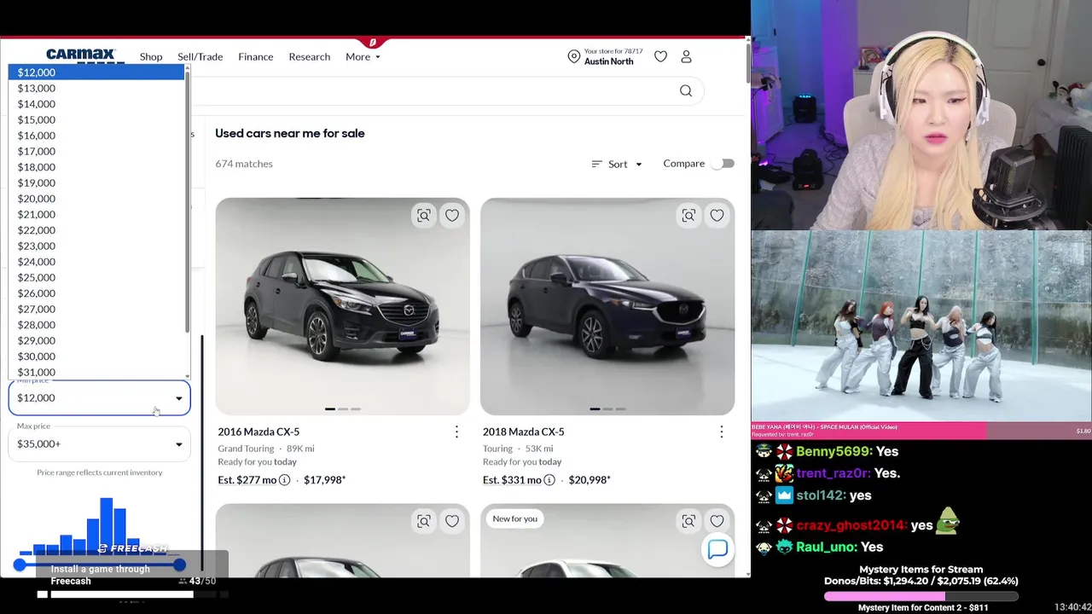The height and width of the screenshot is (614, 1092).
Task: Favorite the 2016 Mazda CX-5 heart
Action: [452, 216]
